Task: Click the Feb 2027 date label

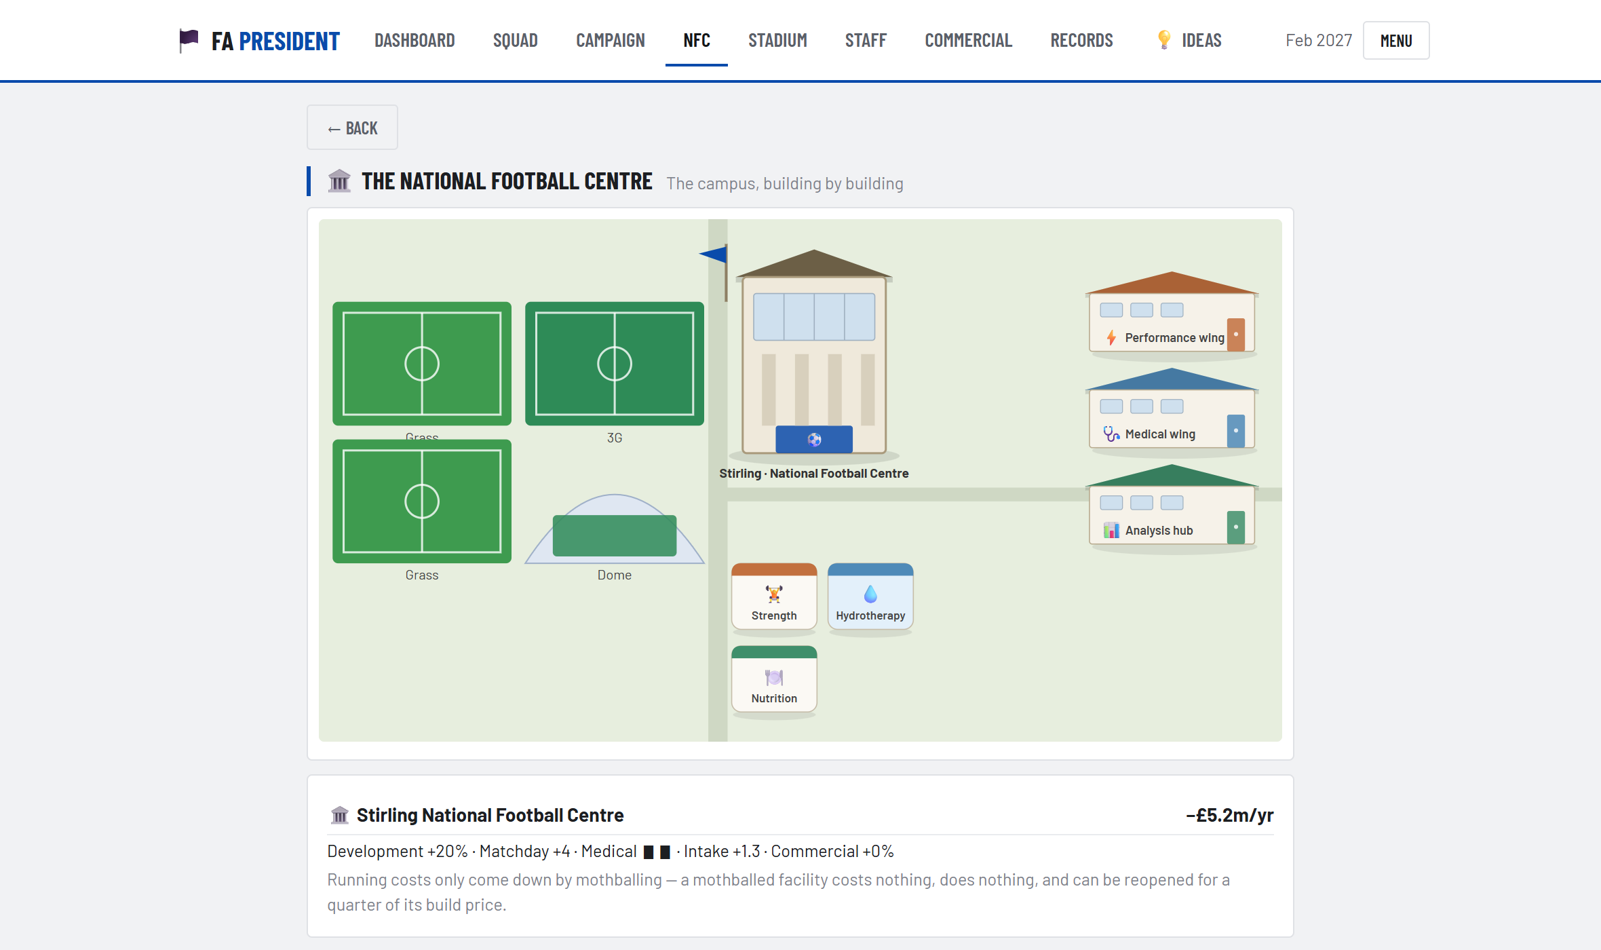Action: (1319, 41)
